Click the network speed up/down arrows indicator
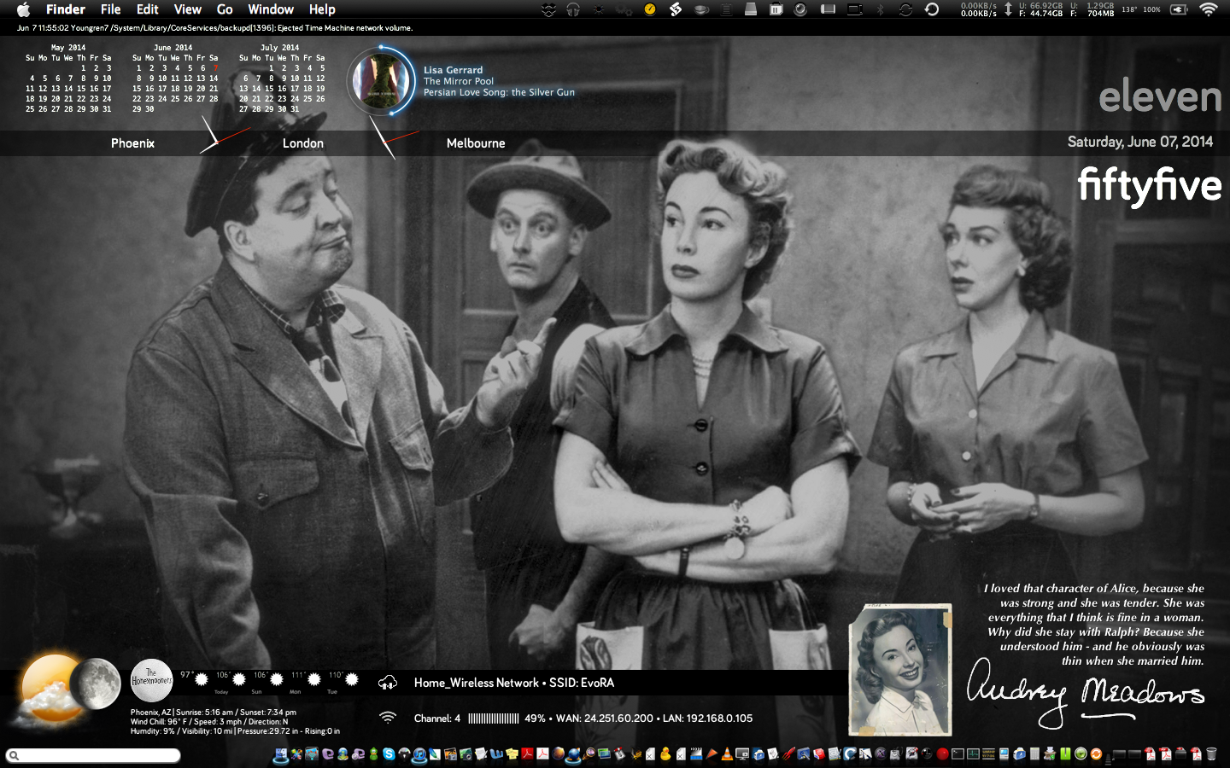 pos(1009,9)
